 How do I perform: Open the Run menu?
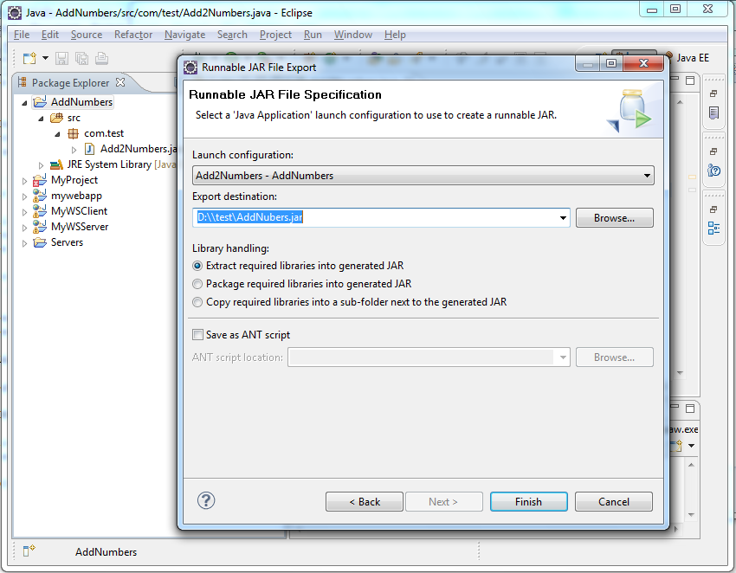click(x=313, y=35)
